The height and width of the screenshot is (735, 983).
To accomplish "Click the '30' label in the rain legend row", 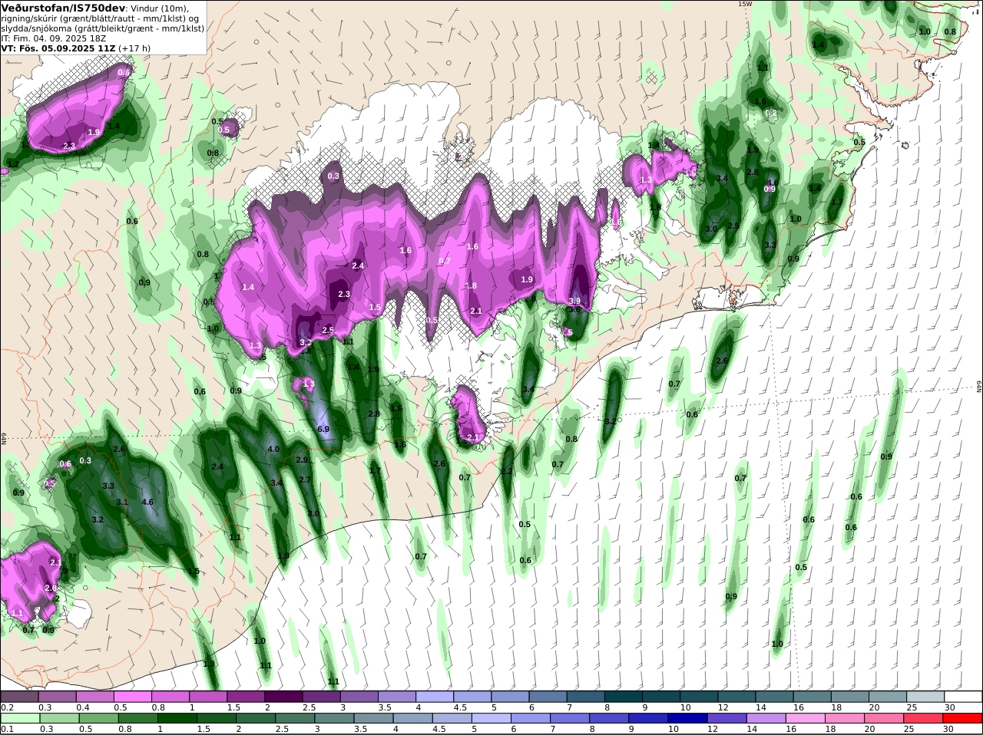I will pos(950,730).
